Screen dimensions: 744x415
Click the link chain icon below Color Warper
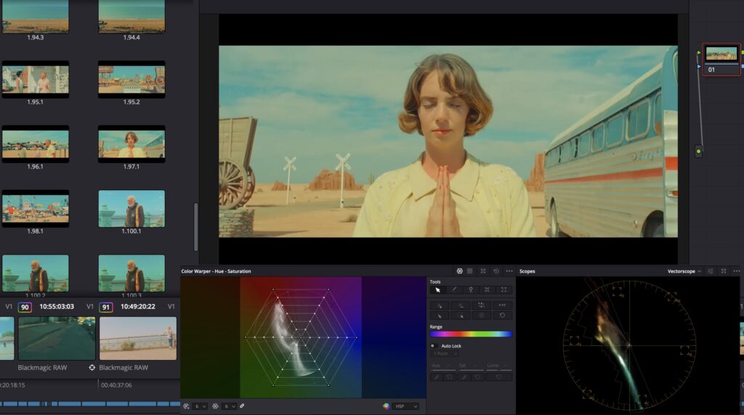click(242, 406)
